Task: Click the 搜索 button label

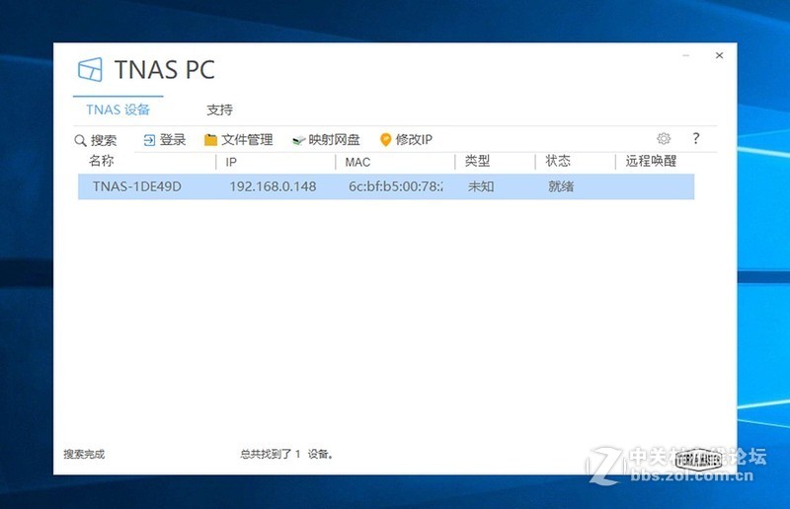Action: pyautogui.click(x=104, y=140)
